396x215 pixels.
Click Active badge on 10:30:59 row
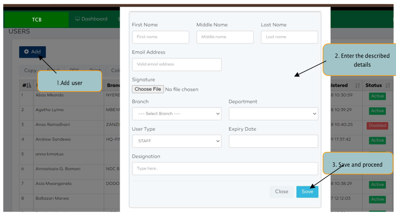pos(377,96)
